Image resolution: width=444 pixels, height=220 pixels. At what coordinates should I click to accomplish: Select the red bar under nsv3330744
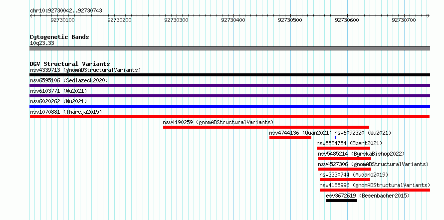(x=345, y=180)
